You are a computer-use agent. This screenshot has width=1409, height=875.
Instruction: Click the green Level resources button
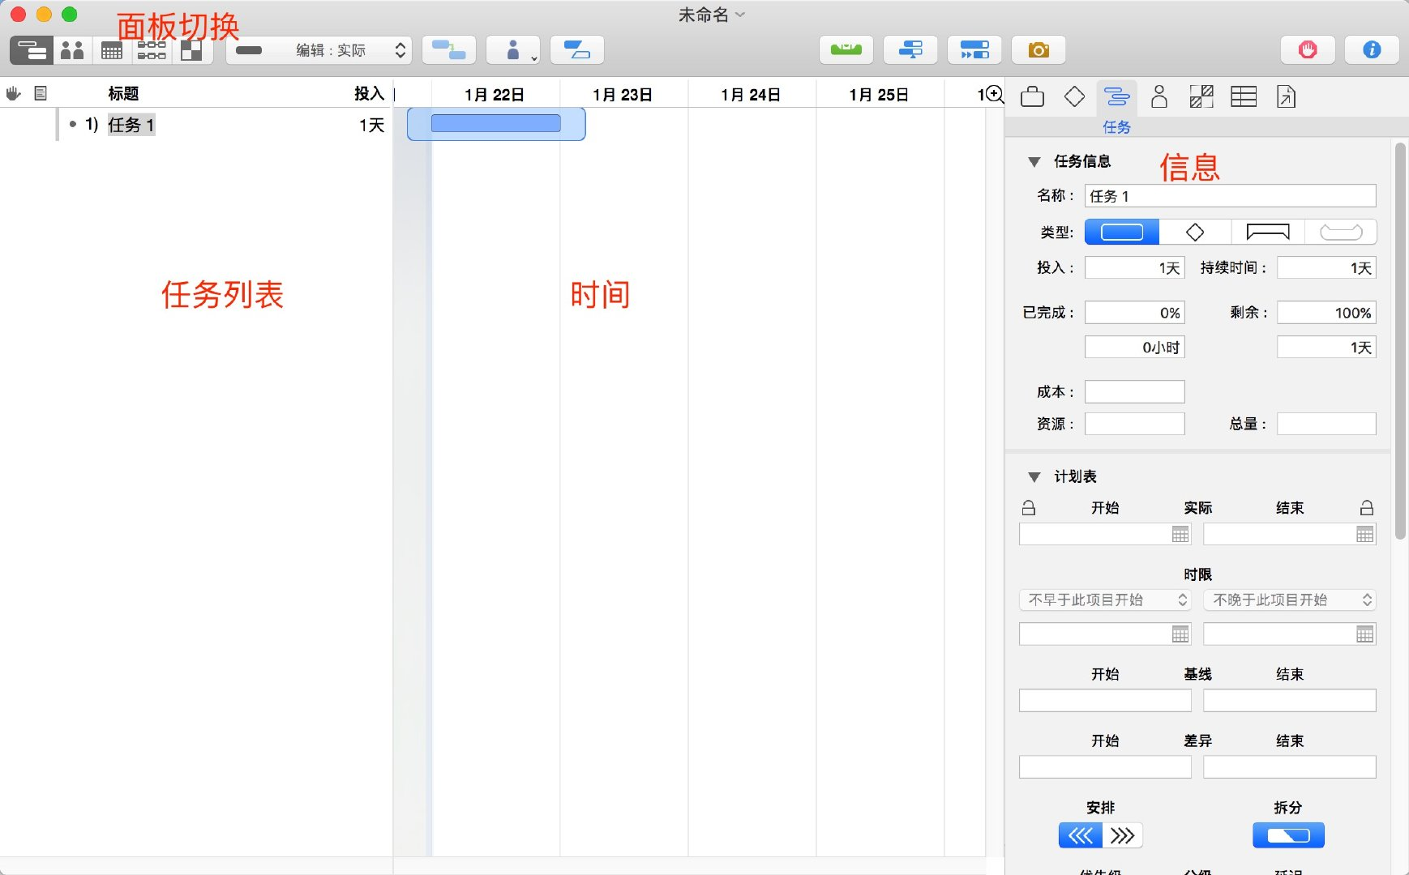pos(846,50)
